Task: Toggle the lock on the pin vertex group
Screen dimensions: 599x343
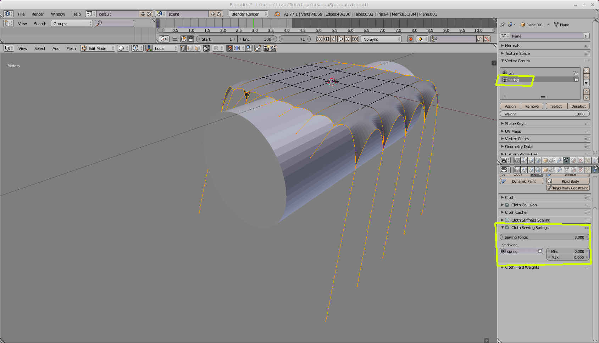Action: click(x=576, y=73)
